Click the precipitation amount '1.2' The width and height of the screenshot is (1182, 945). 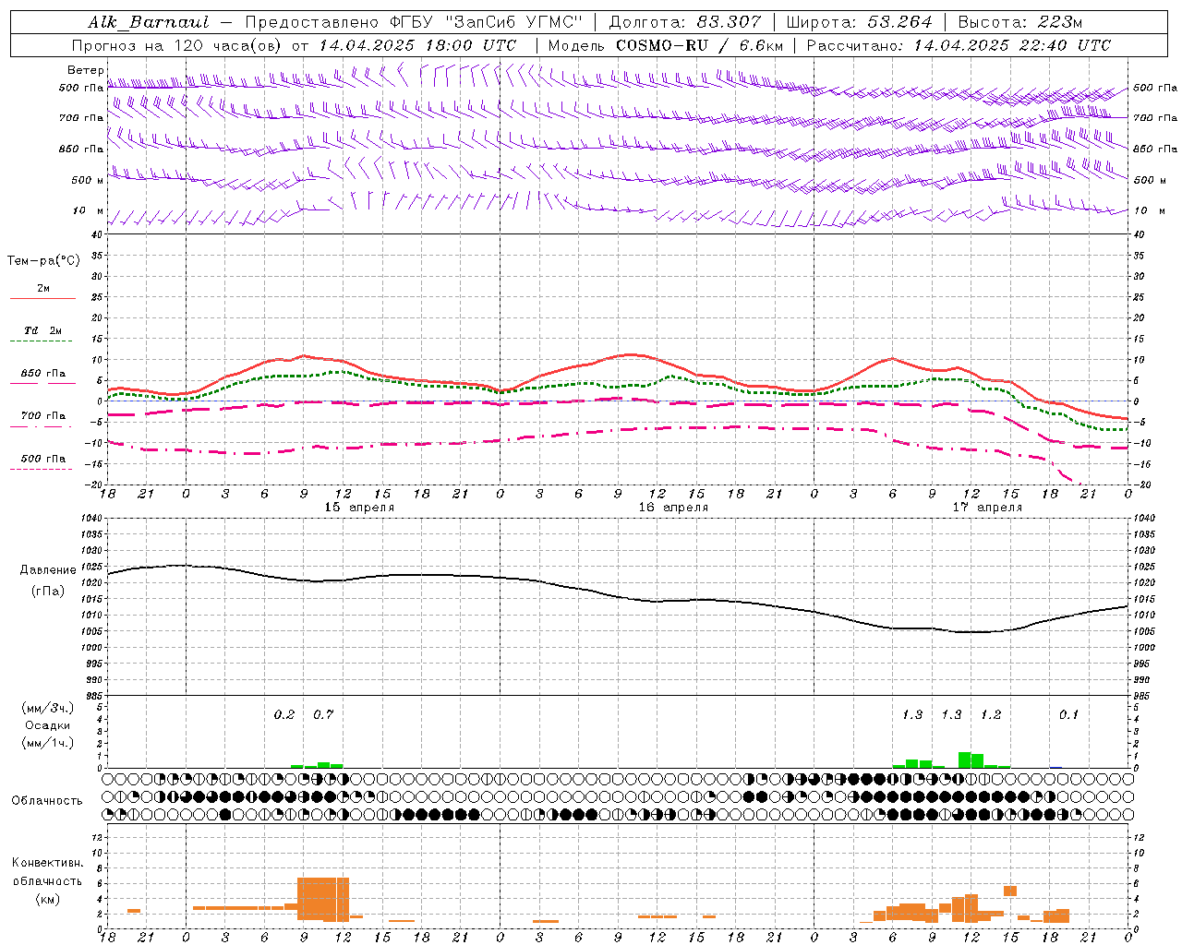coord(991,714)
